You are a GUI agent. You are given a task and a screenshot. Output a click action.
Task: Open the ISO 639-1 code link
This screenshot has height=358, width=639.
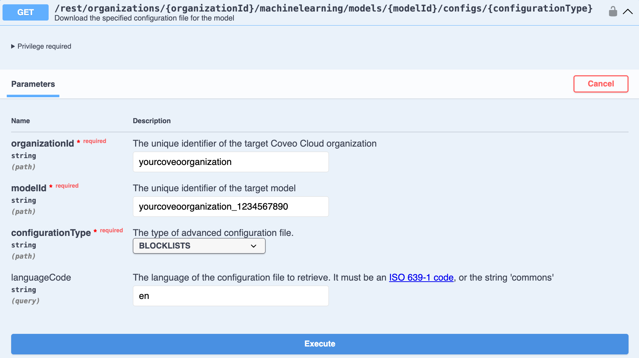(421, 278)
